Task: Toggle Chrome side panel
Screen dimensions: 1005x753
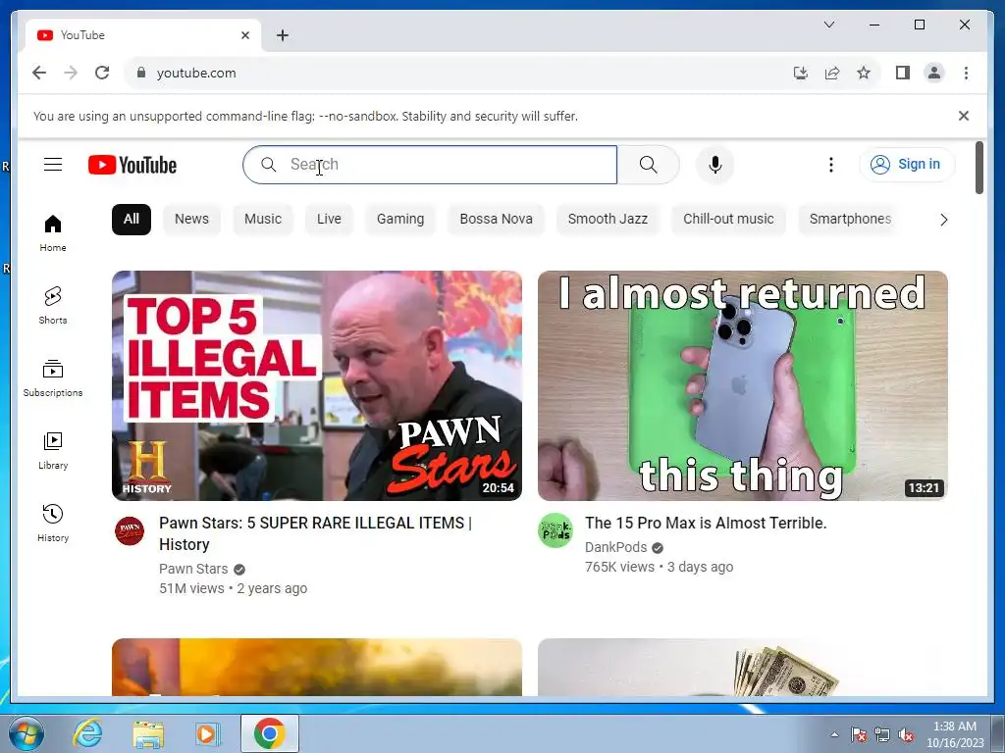Action: pyautogui.click(x=903, y=73)
